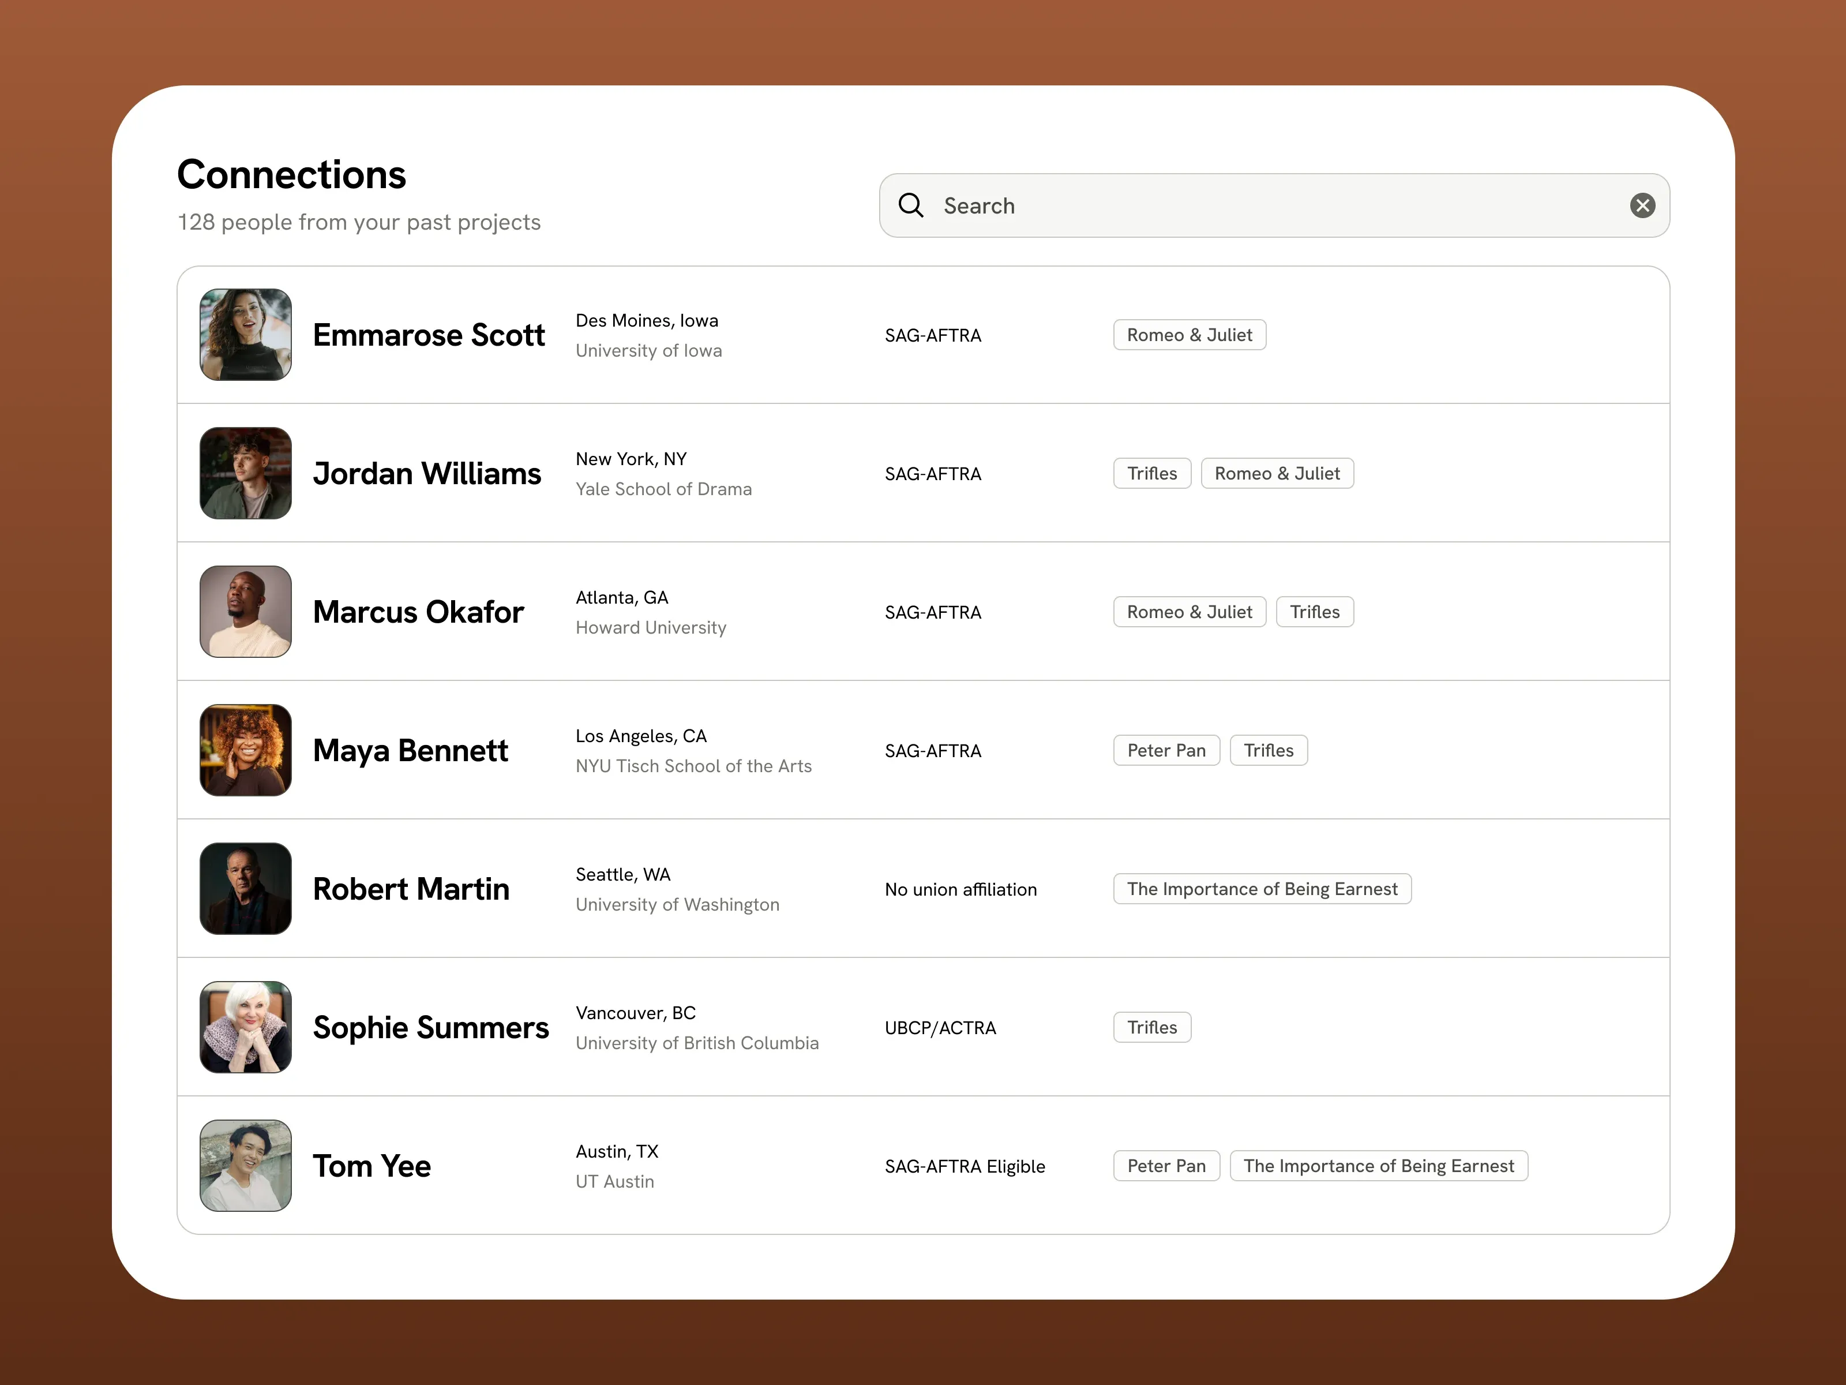Select the name Maya Bennett
Screen dimensions: 1846x1385
click(410, 751)
